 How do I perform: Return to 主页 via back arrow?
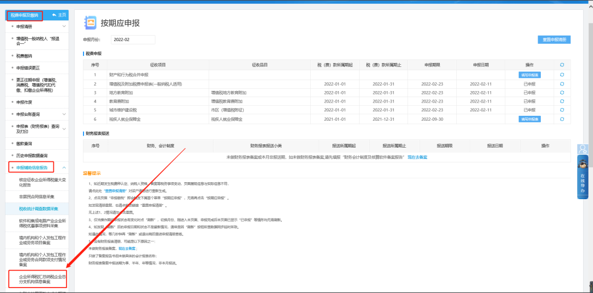click(59, 15)
